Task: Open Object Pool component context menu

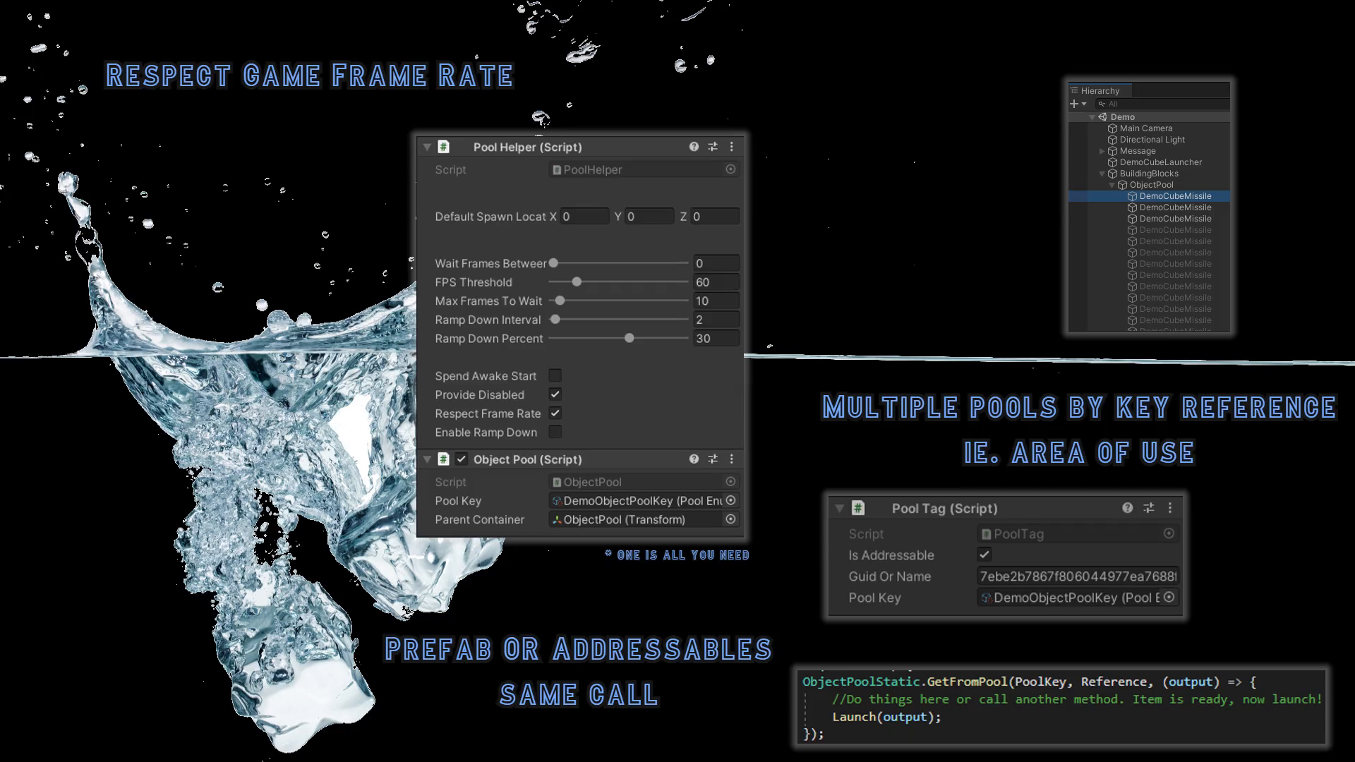Action: tap(731, 459)
